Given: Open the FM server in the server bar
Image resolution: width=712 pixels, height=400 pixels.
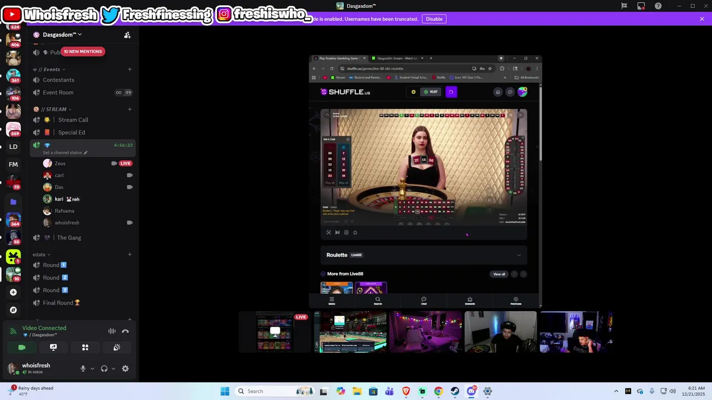Looking at the screenshot, I should pyautogui.click(x=13, y=164).
